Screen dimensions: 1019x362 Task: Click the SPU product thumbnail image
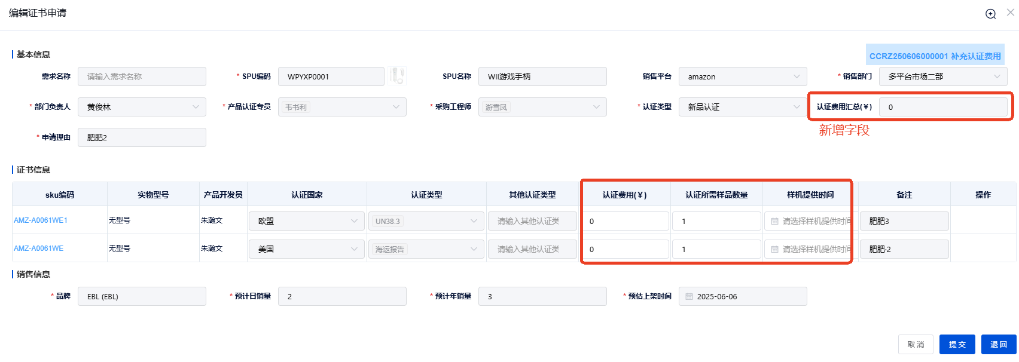tap(397, 76)
